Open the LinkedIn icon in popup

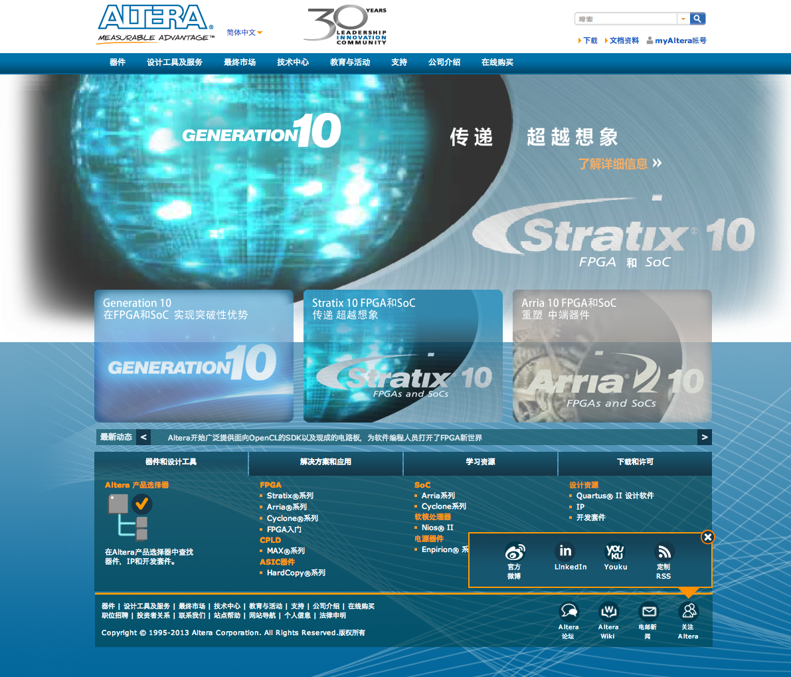tap(565, 551)
